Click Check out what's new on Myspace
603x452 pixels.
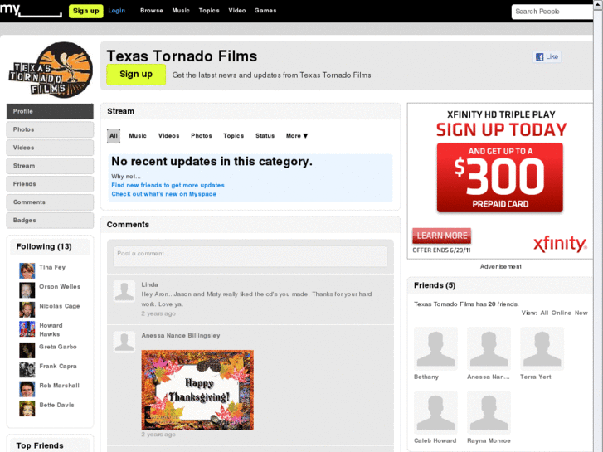(164, 194)
